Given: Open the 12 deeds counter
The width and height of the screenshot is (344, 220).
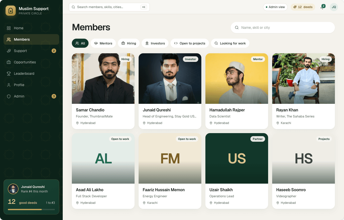Looking at the screenshot, I should 303,7.
